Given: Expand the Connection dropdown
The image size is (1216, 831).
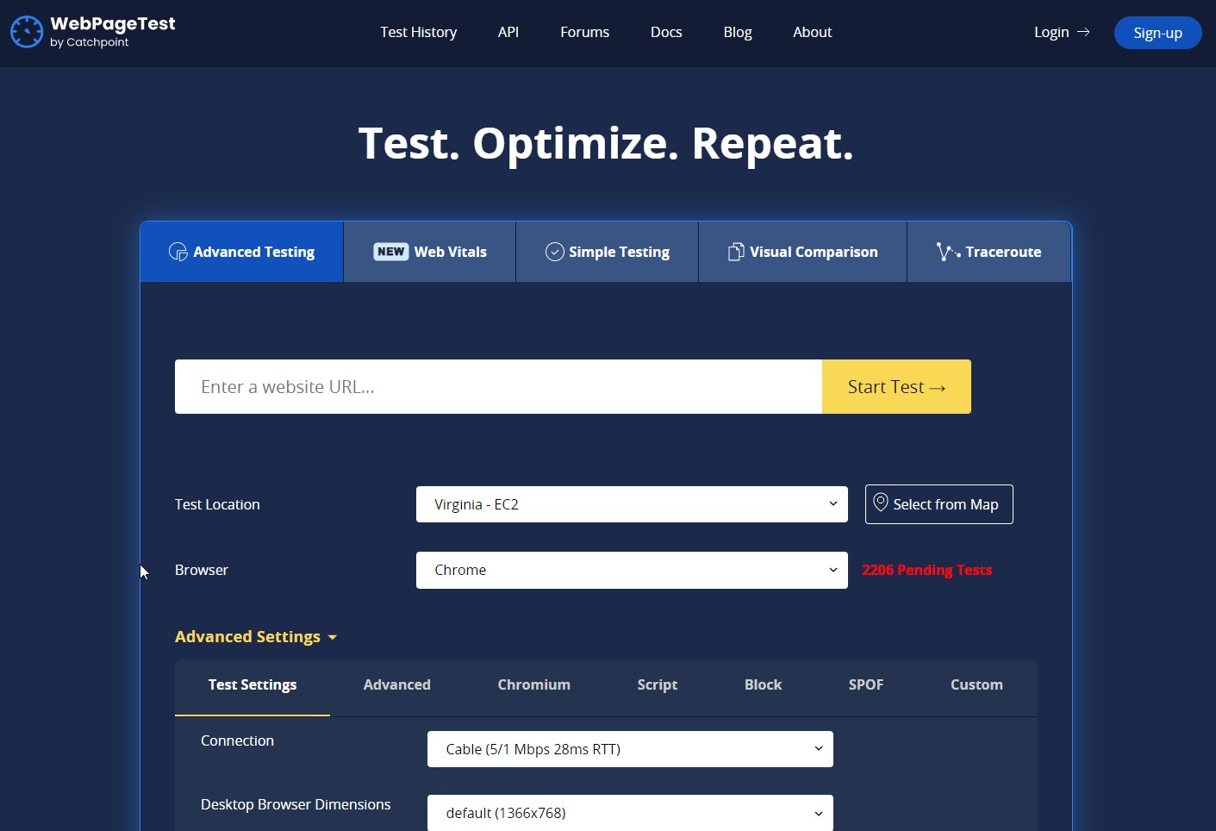Looking at the screenshot, I should [x=629, y=749].
